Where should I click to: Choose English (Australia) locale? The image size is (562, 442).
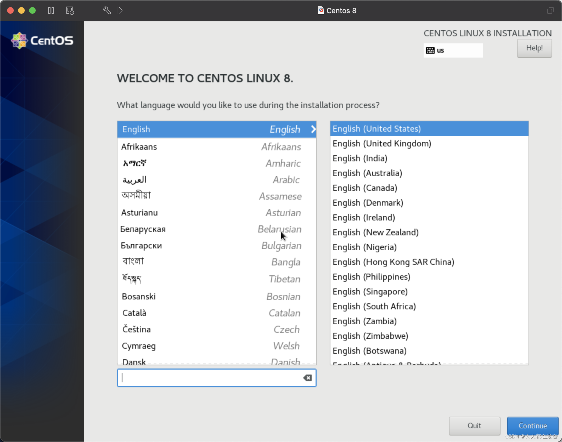(x=367, y=173)
